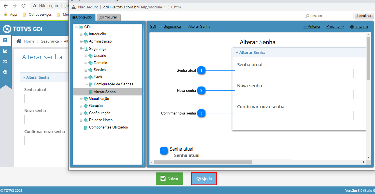Expand the Perfil tree node
This screenshot has width=375, height=194.
86,77
